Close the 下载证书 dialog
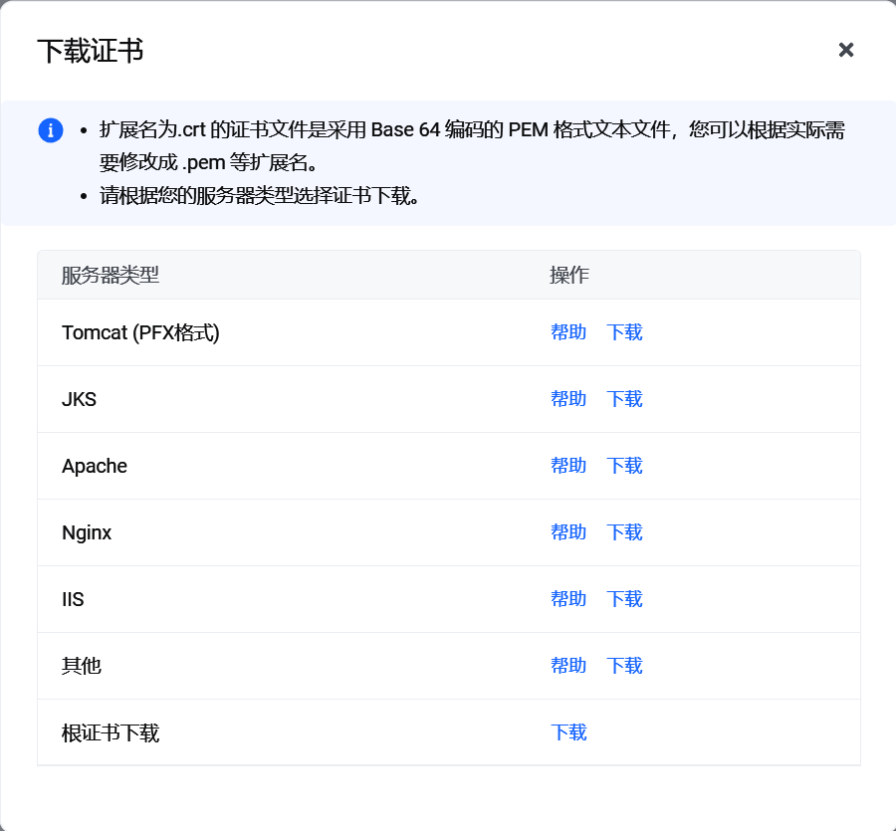The height and width of the screenshot is (831, 896). tap(845, 51)
